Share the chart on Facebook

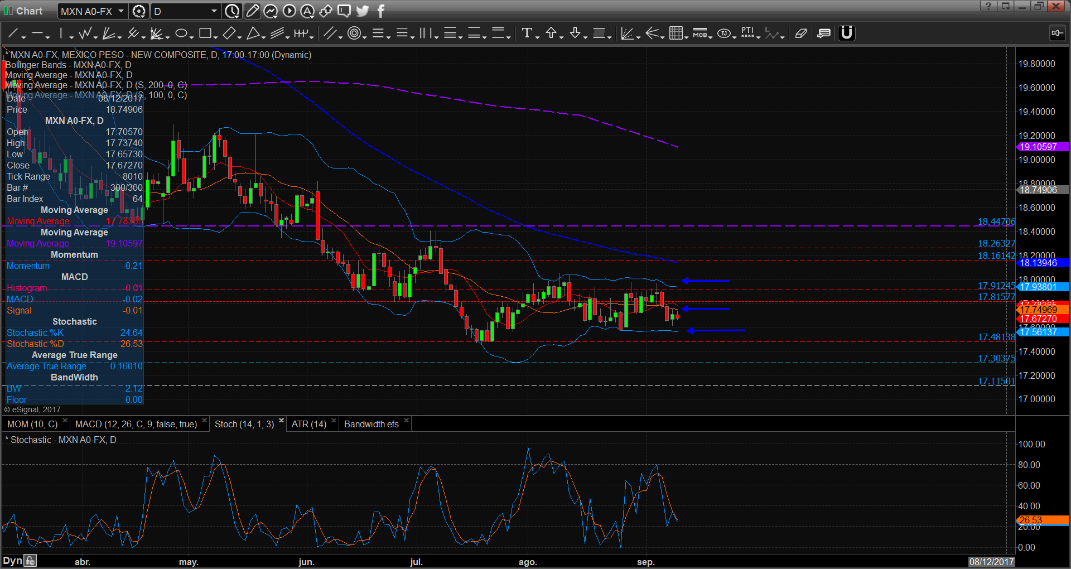(381, 11)
